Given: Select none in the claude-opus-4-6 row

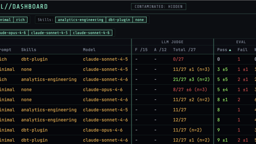Looking at the screenshot, I should pyautogui.click(x=26, y=90).
